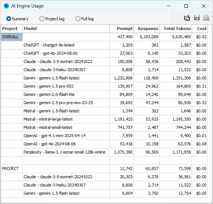The width and height of the screenshot is (213, 204).
Task: Select the Project log radio button
Action: [x=52, y=19]
